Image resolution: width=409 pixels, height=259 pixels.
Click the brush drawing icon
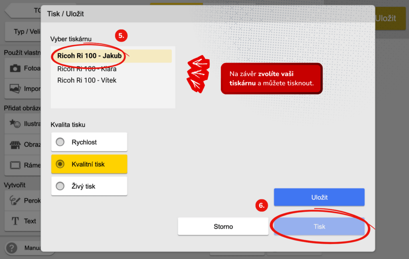coord(15,200)
